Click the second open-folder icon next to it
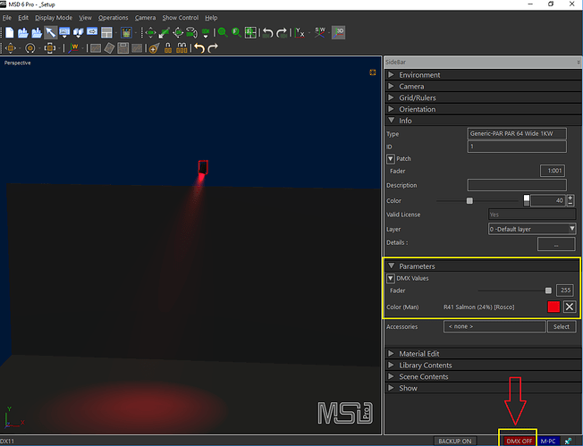Screen dimensions: 583x446 coord(37,33)
